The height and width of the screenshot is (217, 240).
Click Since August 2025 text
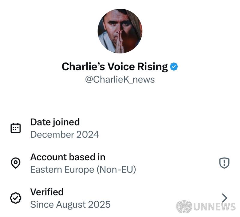click(x=70, y=204)
